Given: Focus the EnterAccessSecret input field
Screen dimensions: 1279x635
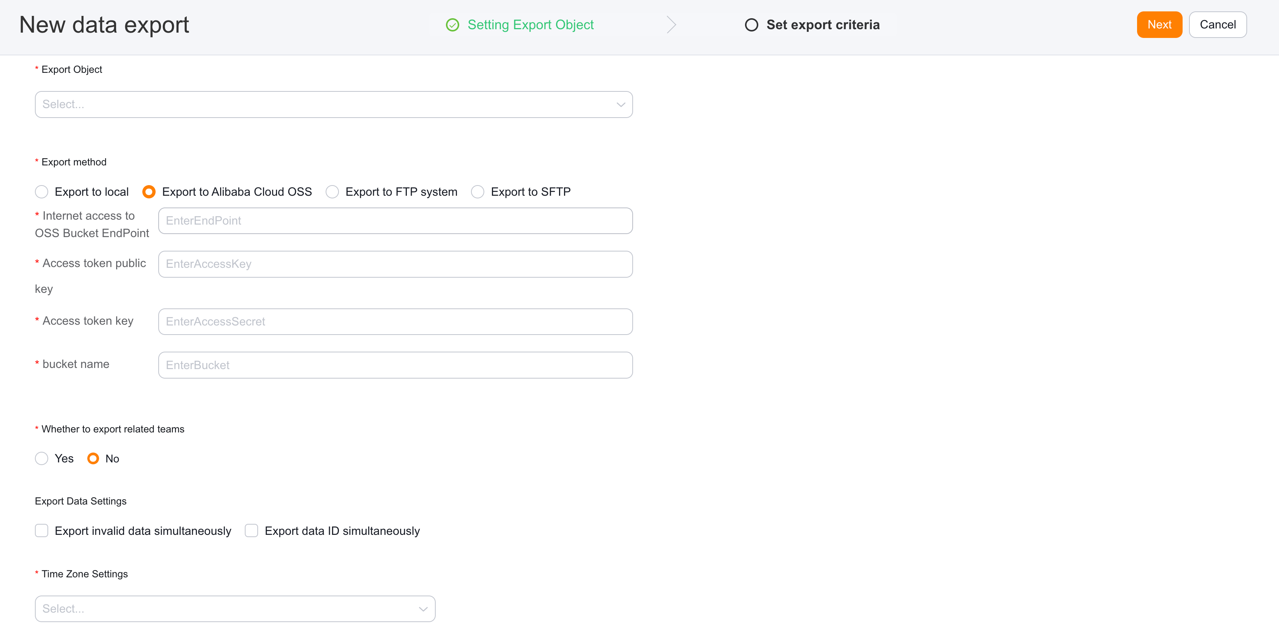Looking at the screenshot, I should tap(395, 321).
